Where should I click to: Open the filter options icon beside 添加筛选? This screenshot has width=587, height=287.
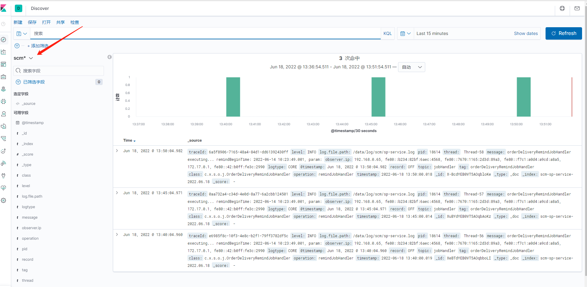pos(17,46)
